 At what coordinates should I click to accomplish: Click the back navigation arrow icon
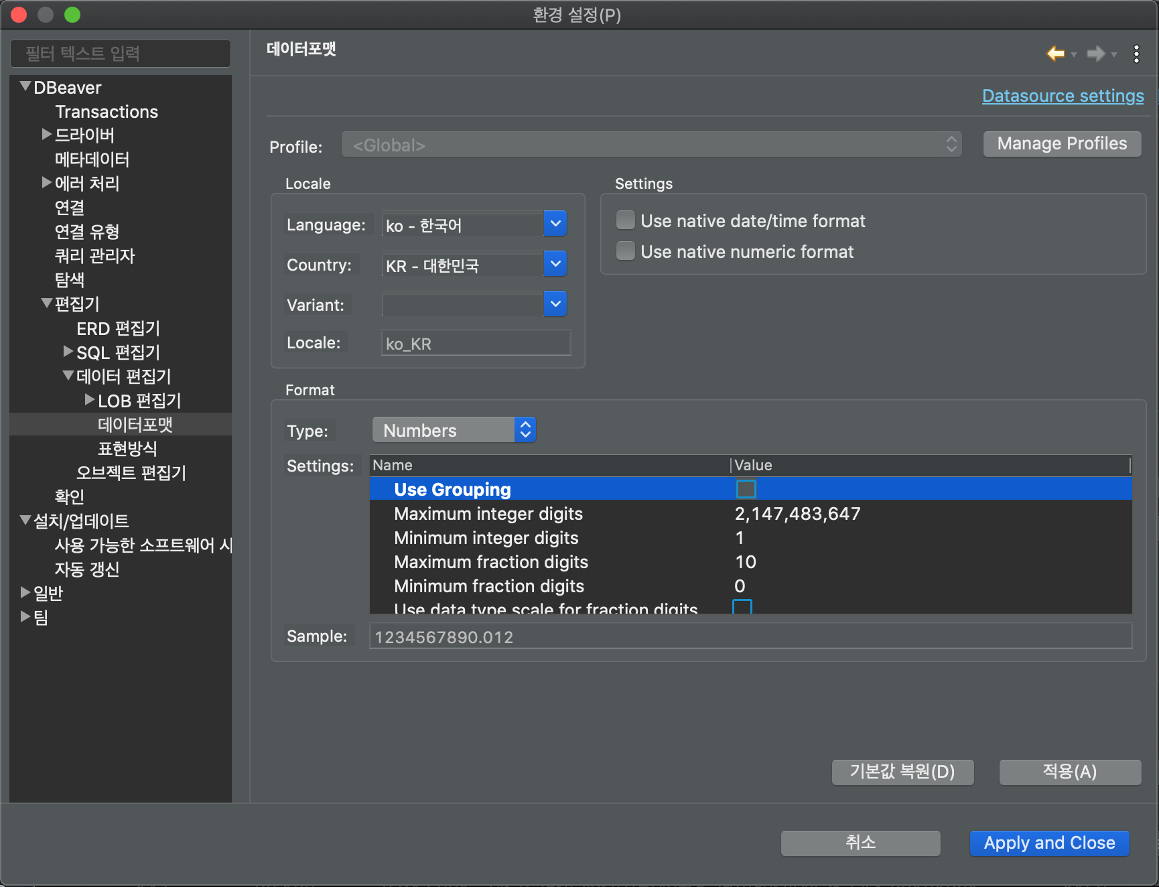click(x=1055, y=54)
